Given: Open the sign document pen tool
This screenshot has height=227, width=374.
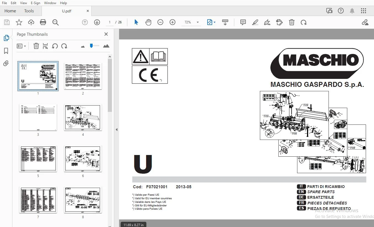Looking at the screenshot, I should click(267, 22).
